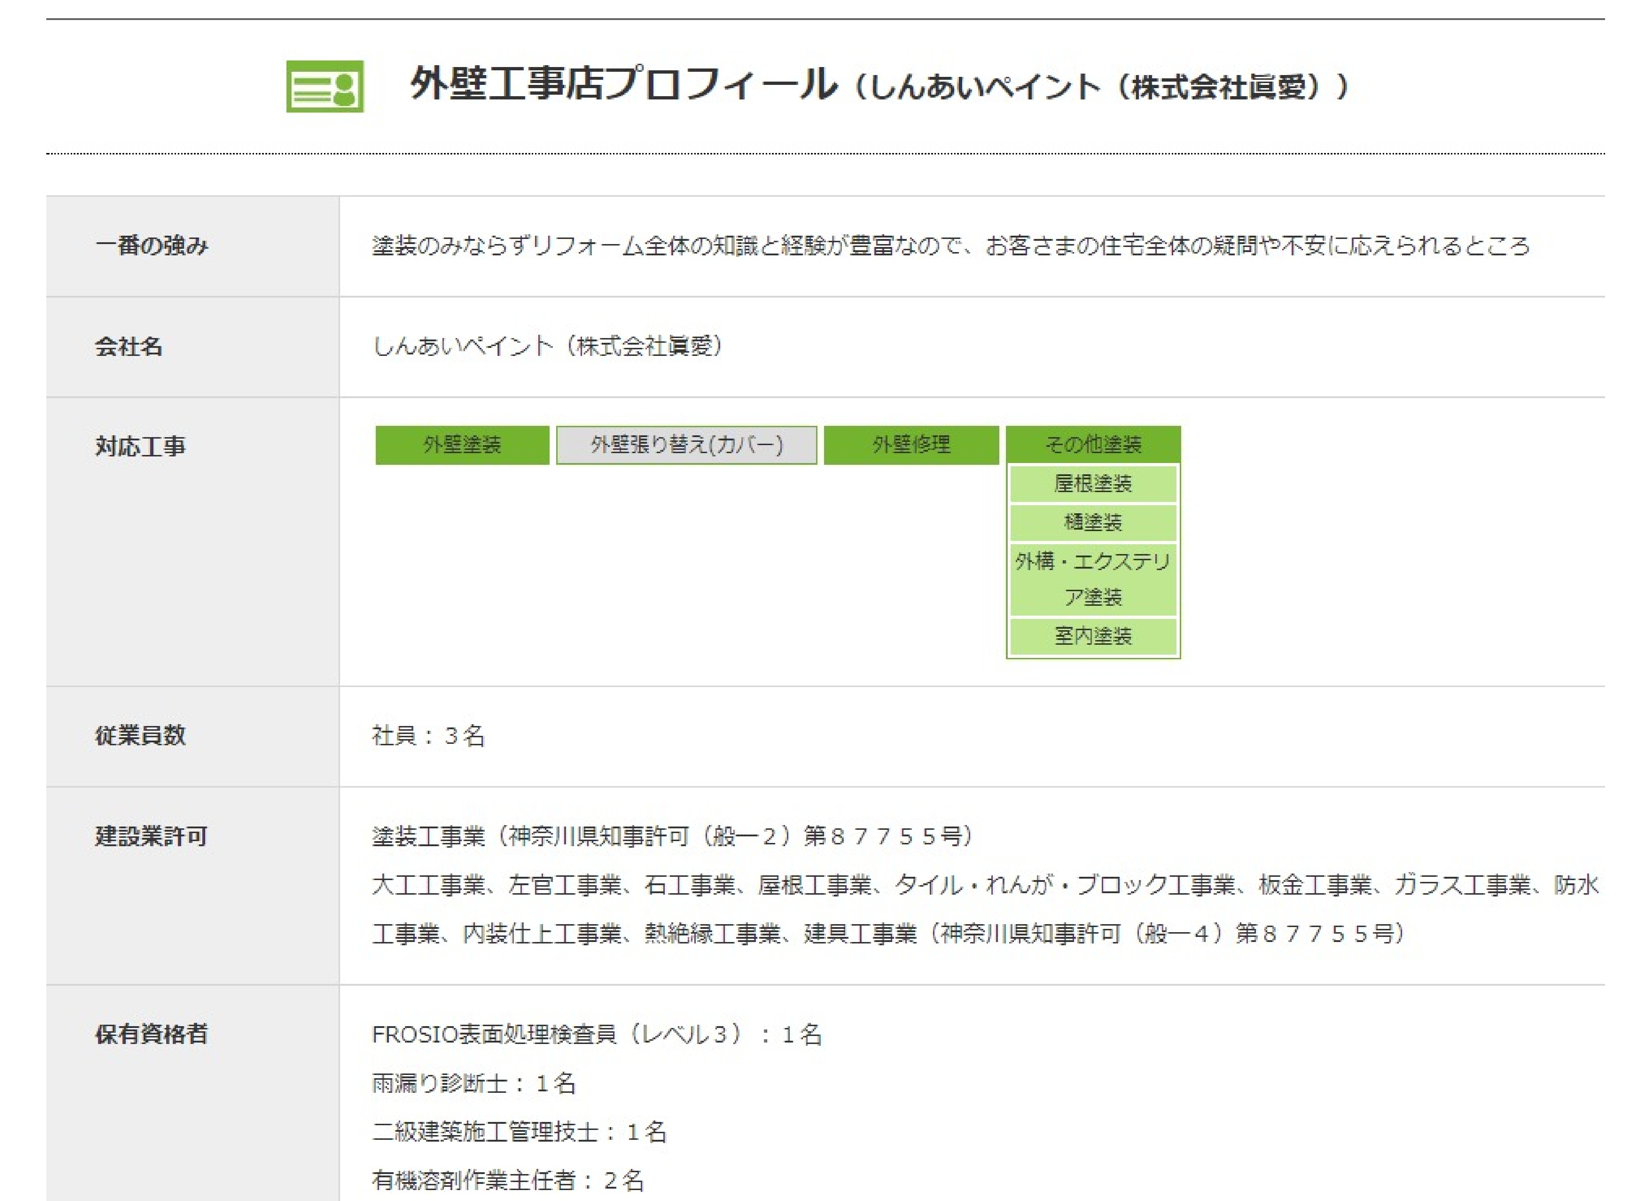Click the 建設業許可 row label
Image resolution: width=1651 pixels, height=1201 pixels.
click(151, 836)
